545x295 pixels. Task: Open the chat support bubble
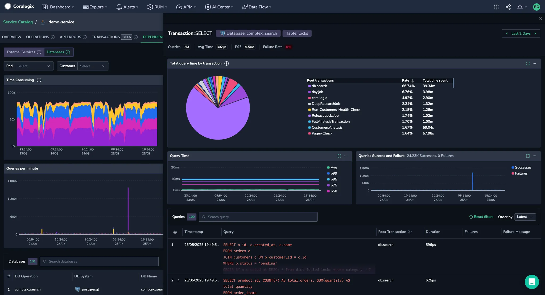coord(532,282)
